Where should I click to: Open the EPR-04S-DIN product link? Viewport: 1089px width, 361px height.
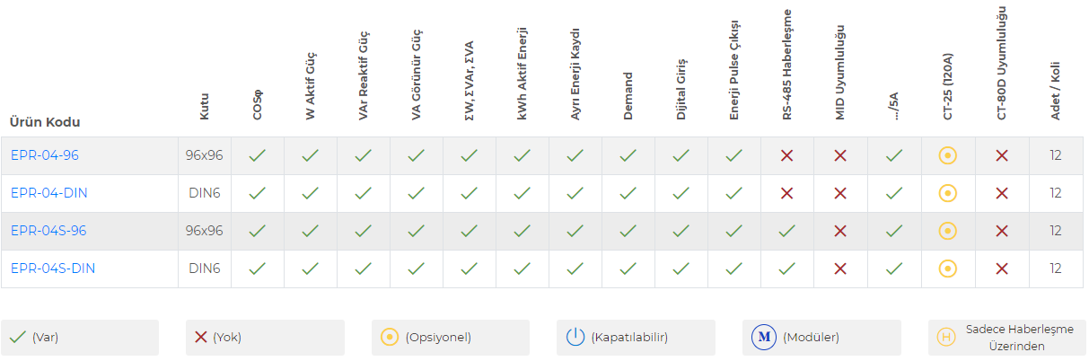(x=53, y=269)
